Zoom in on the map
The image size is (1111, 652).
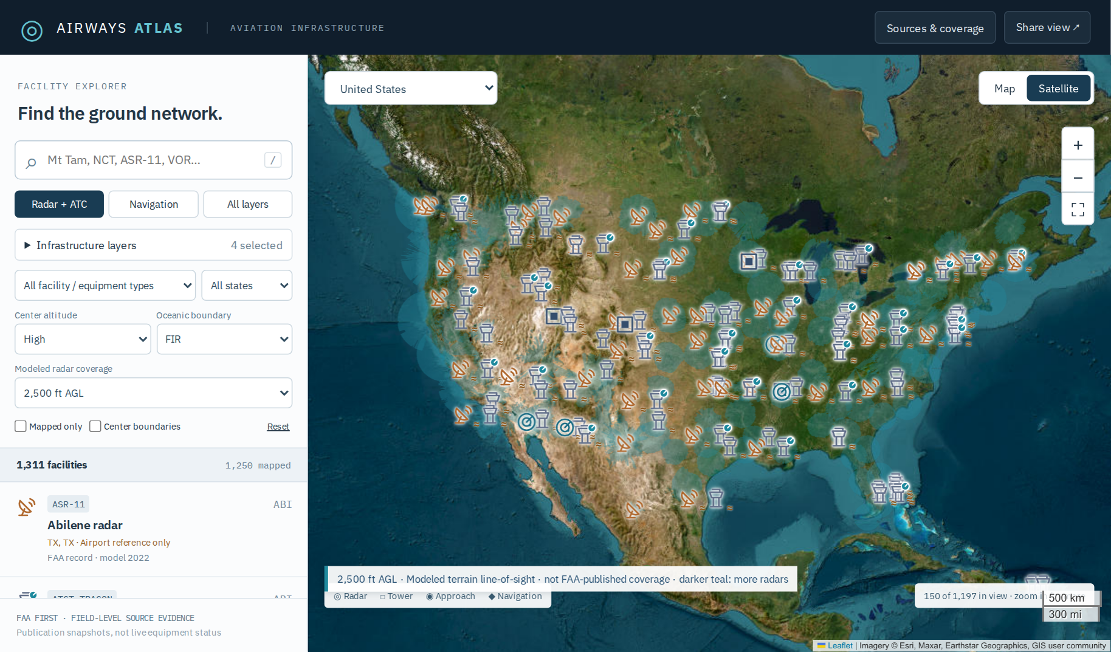pos(1078,145)
